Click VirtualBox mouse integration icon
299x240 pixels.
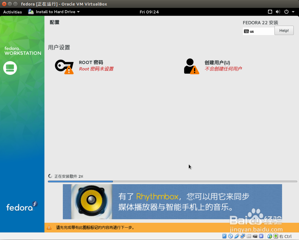coord(269,236)
